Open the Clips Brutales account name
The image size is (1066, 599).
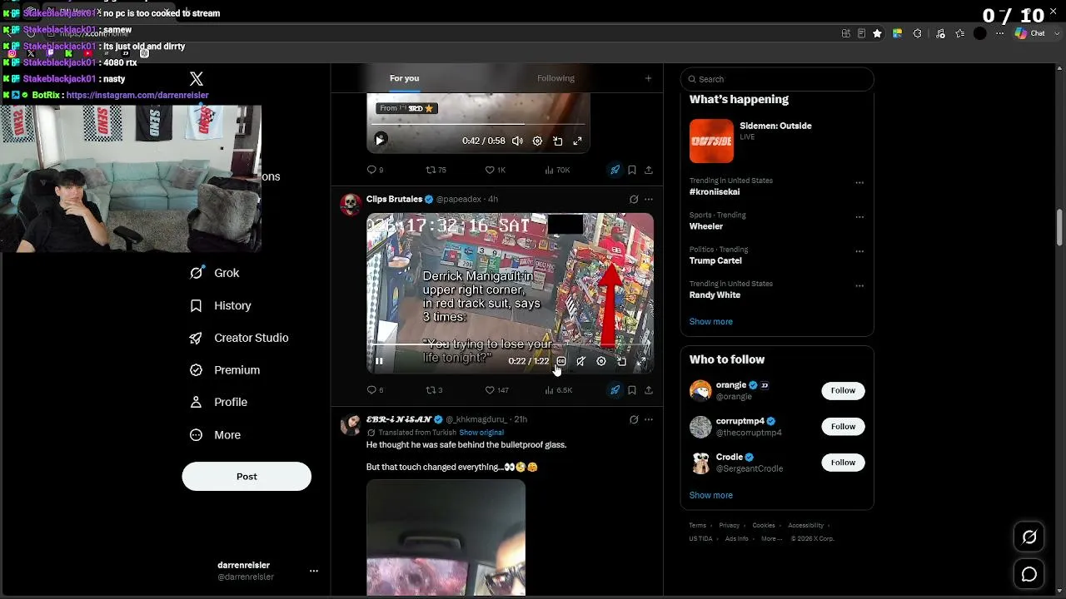pyautogui.click(x=395, y=200)
